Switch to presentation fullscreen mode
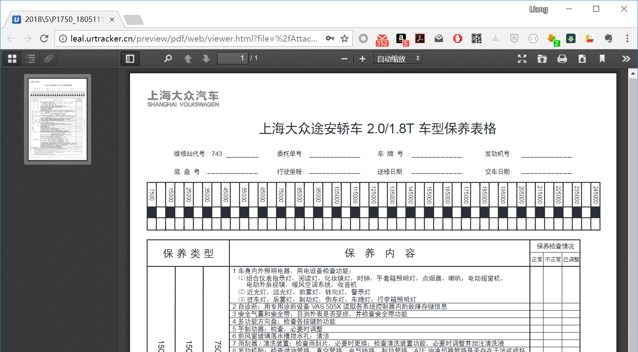 click(522, 59)
